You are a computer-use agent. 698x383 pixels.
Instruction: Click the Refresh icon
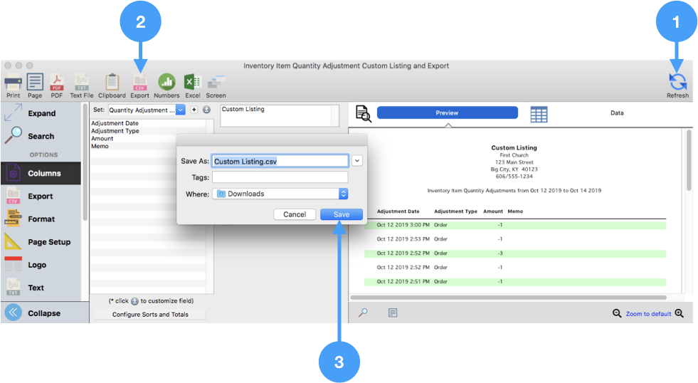[x=677, y=81]
